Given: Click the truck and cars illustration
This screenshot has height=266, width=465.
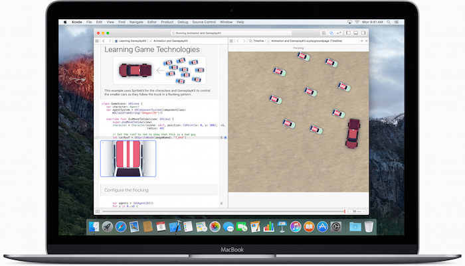Looking at the screenshot, I should (x=159, y=70).
